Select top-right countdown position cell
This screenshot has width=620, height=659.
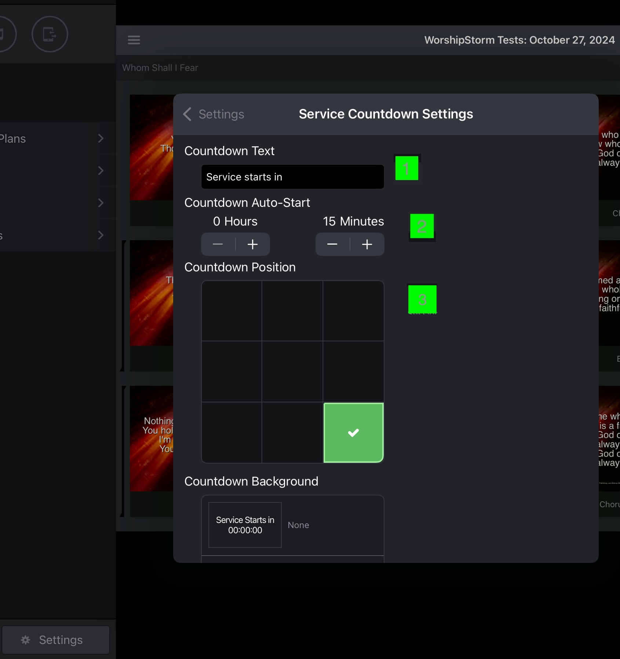(x=353, y=311)
